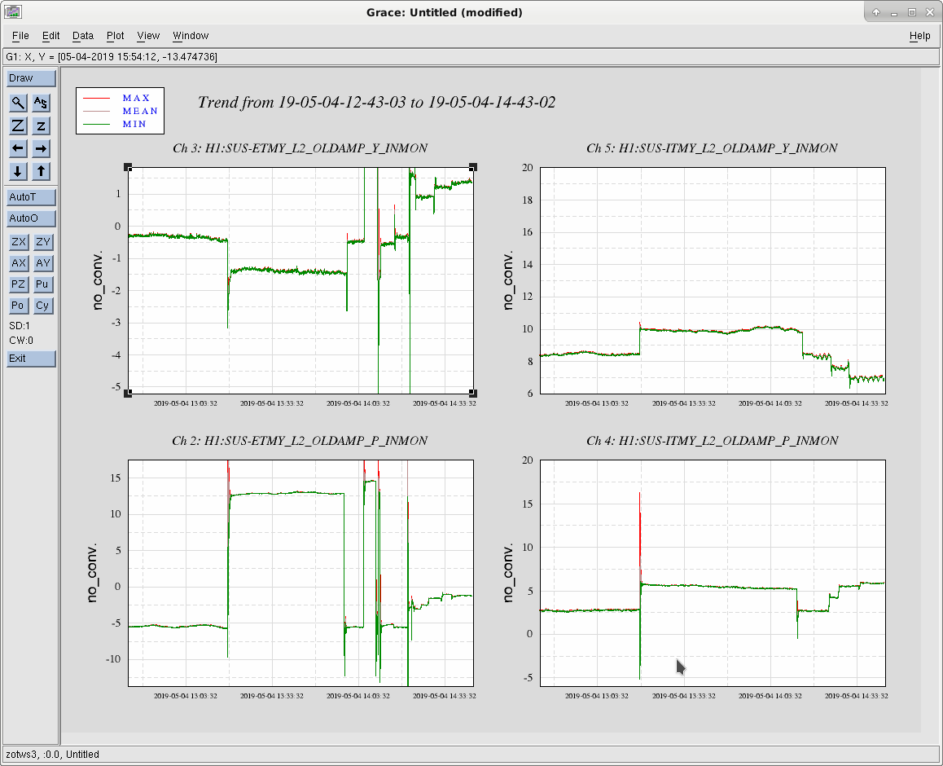The height and width of the screenshot is (766, 943).
Task: Click the G1 X, Y coordinate readout field
Action: (471, 56)
